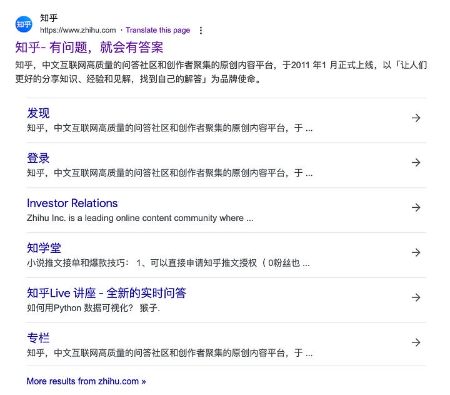The height and width of the screenshot is (395, 450).
Task: Click the snippet text 如何用Python 数据可视化
Action: click(93, 308)
